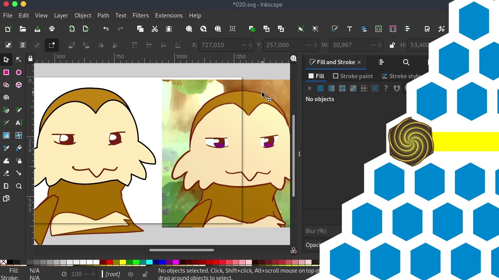Set swatch fill type
Viewport: 499px width, 280px height.
tap(375, 88)
